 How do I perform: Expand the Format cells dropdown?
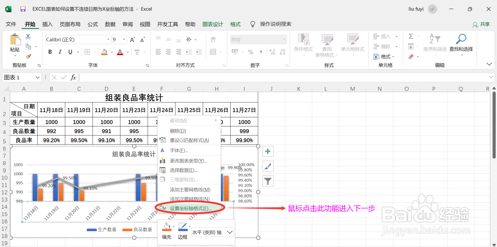coord(393,57)
